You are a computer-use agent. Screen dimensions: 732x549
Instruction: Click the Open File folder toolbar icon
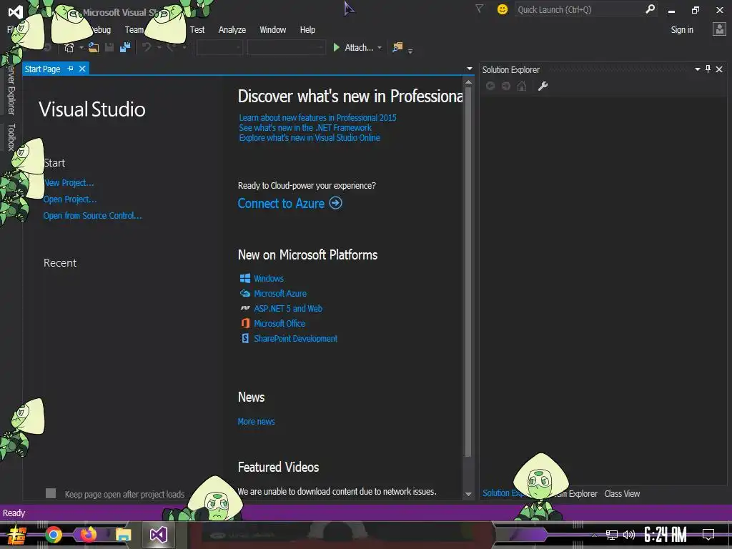[x=94, y=48]
